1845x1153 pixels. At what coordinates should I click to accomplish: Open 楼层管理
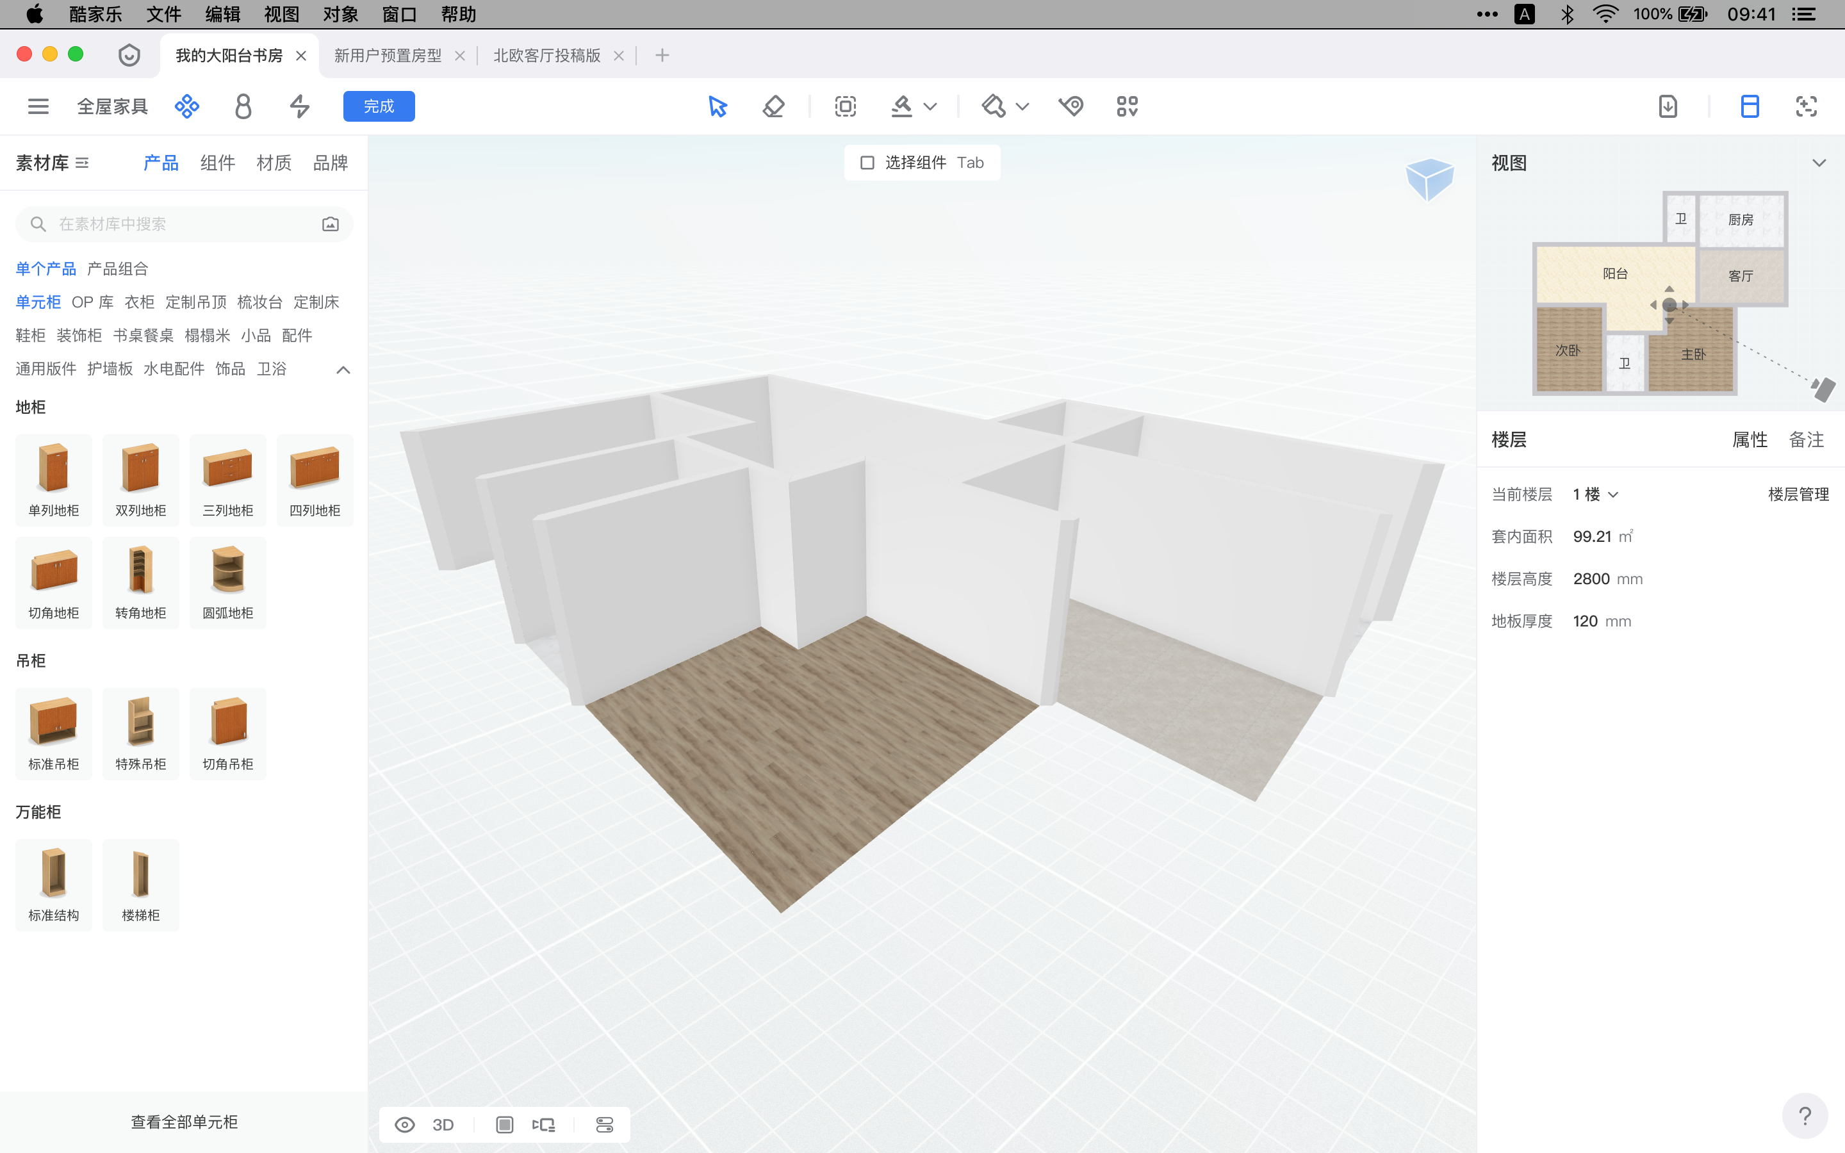click(x=1798, y=494)
